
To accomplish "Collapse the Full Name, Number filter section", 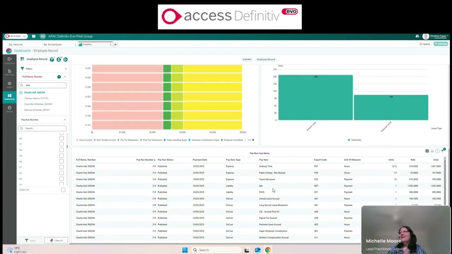I will 65,77.
